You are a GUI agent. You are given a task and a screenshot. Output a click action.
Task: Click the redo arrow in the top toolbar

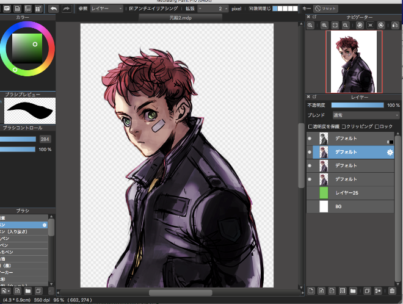pyautogui.click(x=66, y=9)
